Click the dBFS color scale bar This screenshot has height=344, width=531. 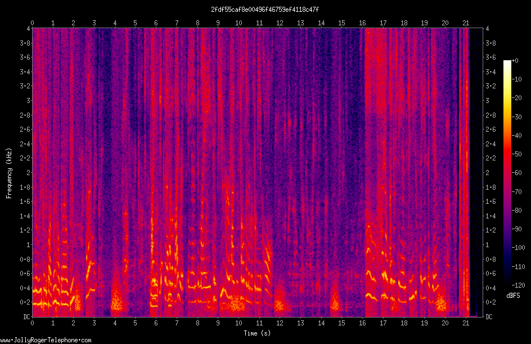tap(507, 173)
